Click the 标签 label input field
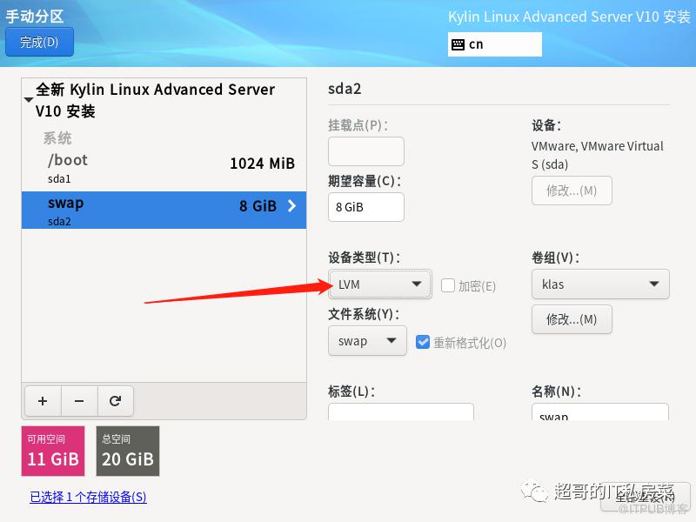 pyautogui.click(x=400, y=412)
